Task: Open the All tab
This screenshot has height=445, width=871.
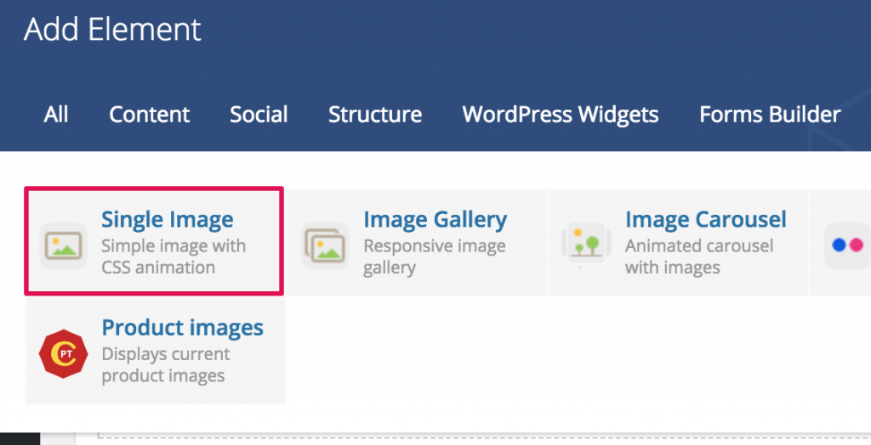Action: click(56, 115)
